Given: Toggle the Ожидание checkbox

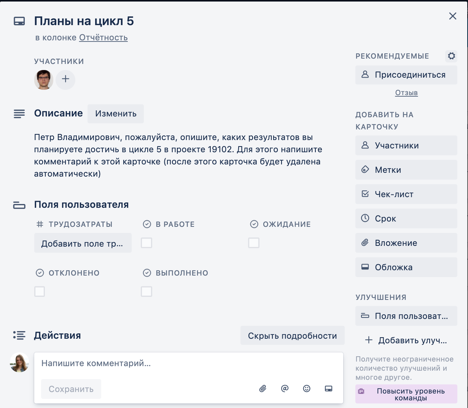Looking at the screenshot, I should point(254,243).
